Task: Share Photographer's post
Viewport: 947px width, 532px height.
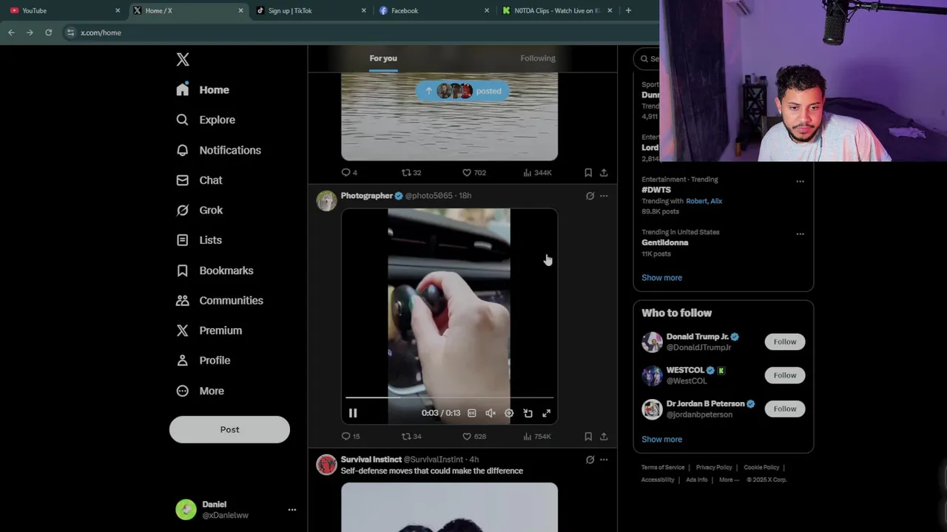Action: [604, 437]
